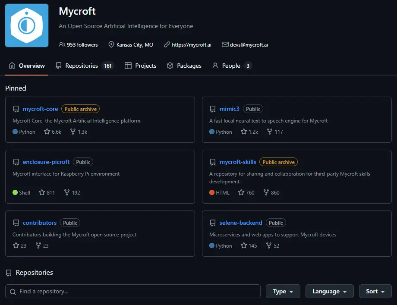Click the Mycroft organization avatar logo
The width and height of the screenshot is (397, 305).
pos(27,25)
